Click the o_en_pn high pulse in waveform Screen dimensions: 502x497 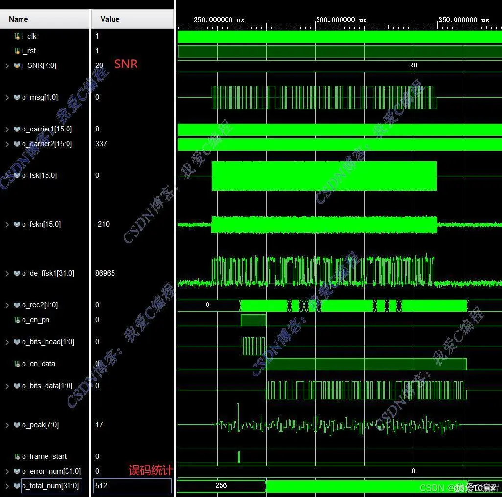pos(253,321)
